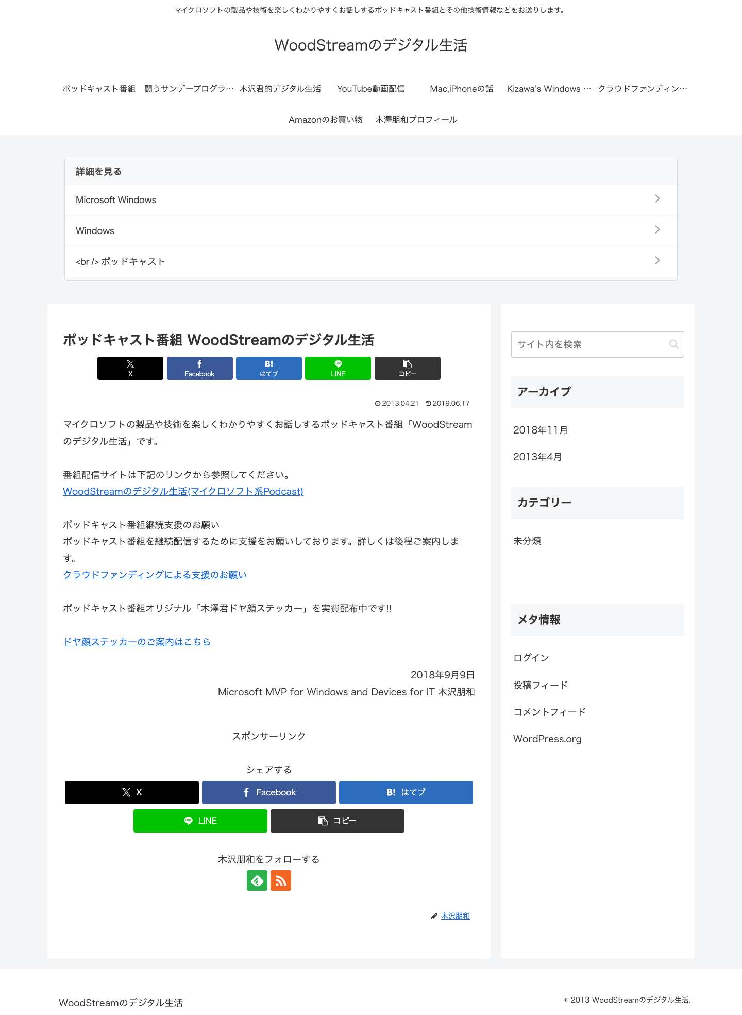The width and height of the screenshot is (742, 1015).
Task: Follow via green Feedly icon
Action: coord(257,880)
